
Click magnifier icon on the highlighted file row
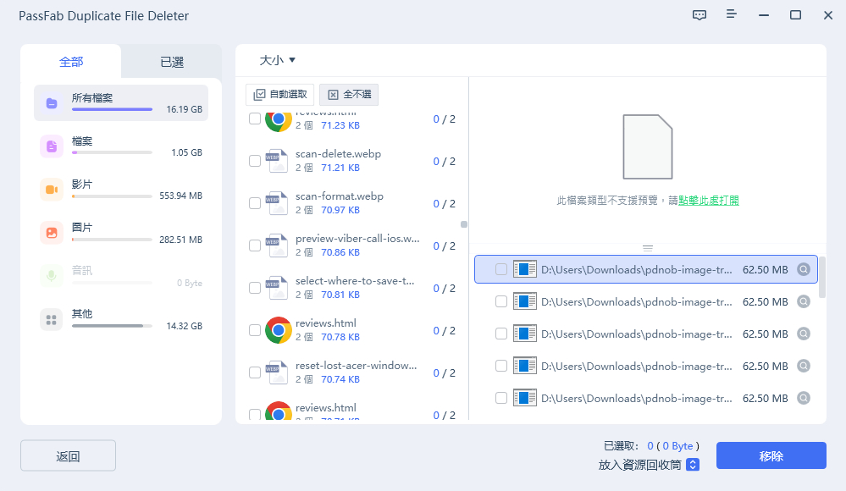click(804, 270)
